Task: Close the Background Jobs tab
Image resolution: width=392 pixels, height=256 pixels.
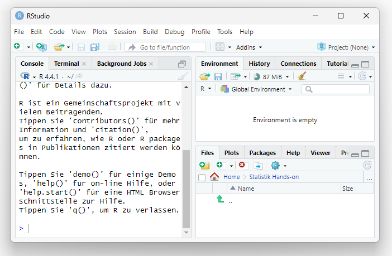Action: point(151,64)
